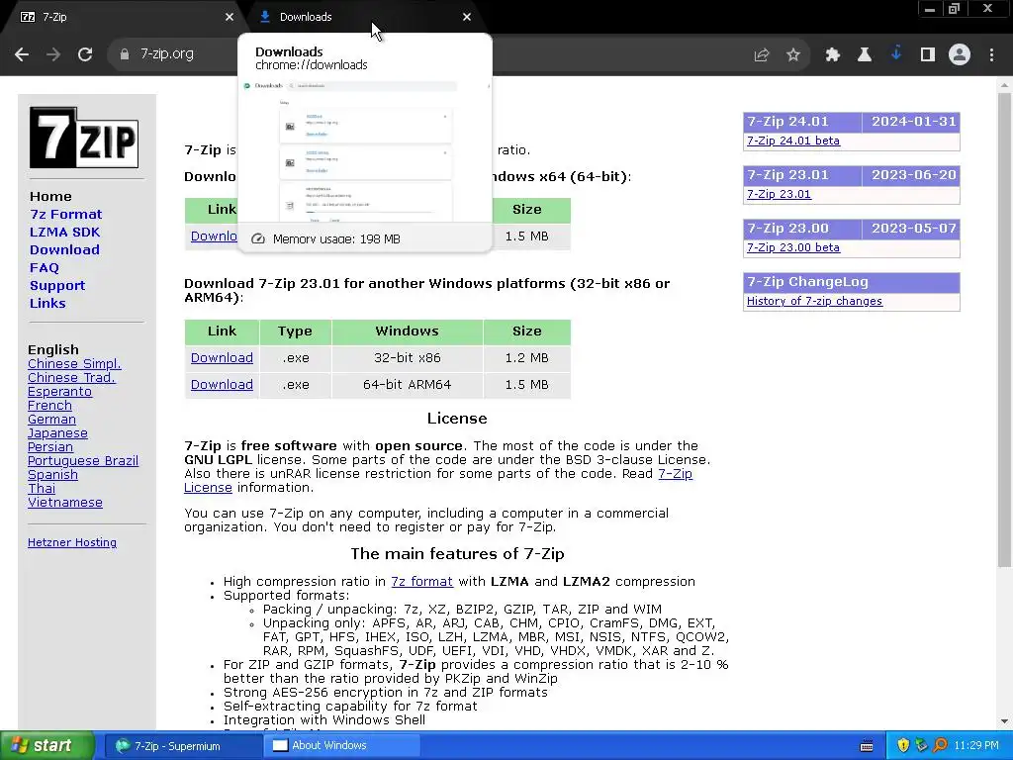Viewport: 1013px width, 760px height.
Task: Open the Support page
Action: (57, 286)
